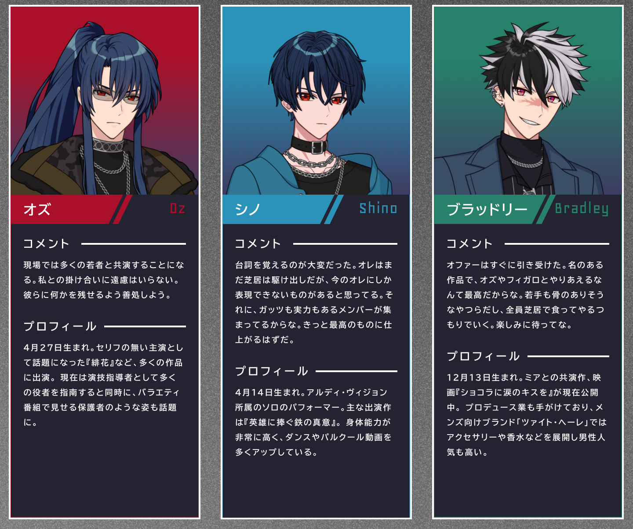This screenshot has width=633, height=529.
Task: Click the English 'Oz' name label
Action: click(178, 208)
